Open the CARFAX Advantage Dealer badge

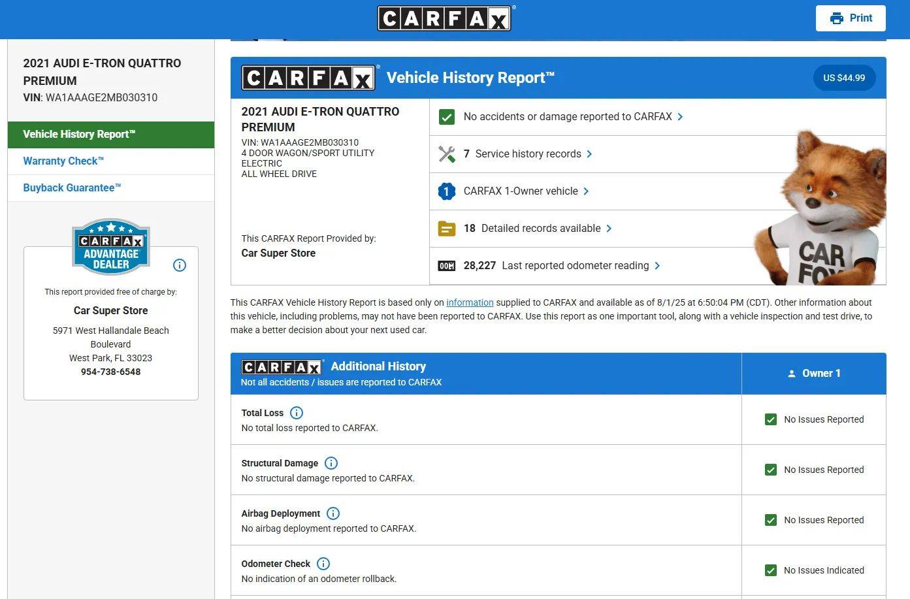coord(111,246)
